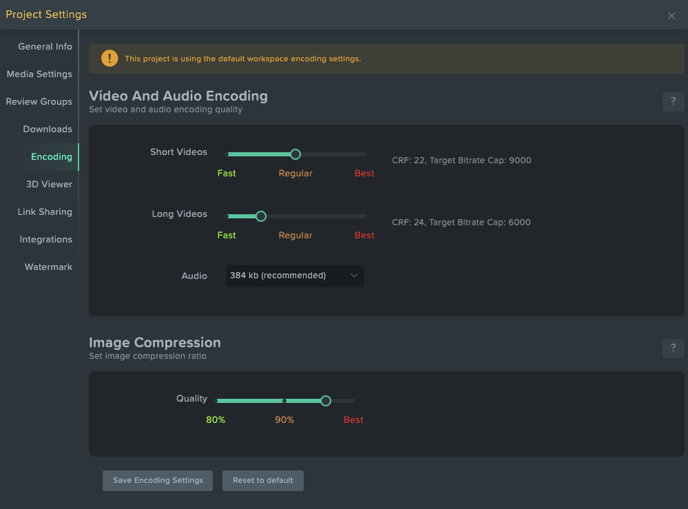Screen dimensions: 688x509
Task: Open the 3D Viewer tab
Action: click(49, 185)
